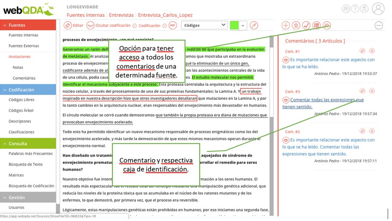Viewport: 392px width, 221px height.
Task: Open Fuentes Externas in the sidebar
Action: click(x=24, y=46)
